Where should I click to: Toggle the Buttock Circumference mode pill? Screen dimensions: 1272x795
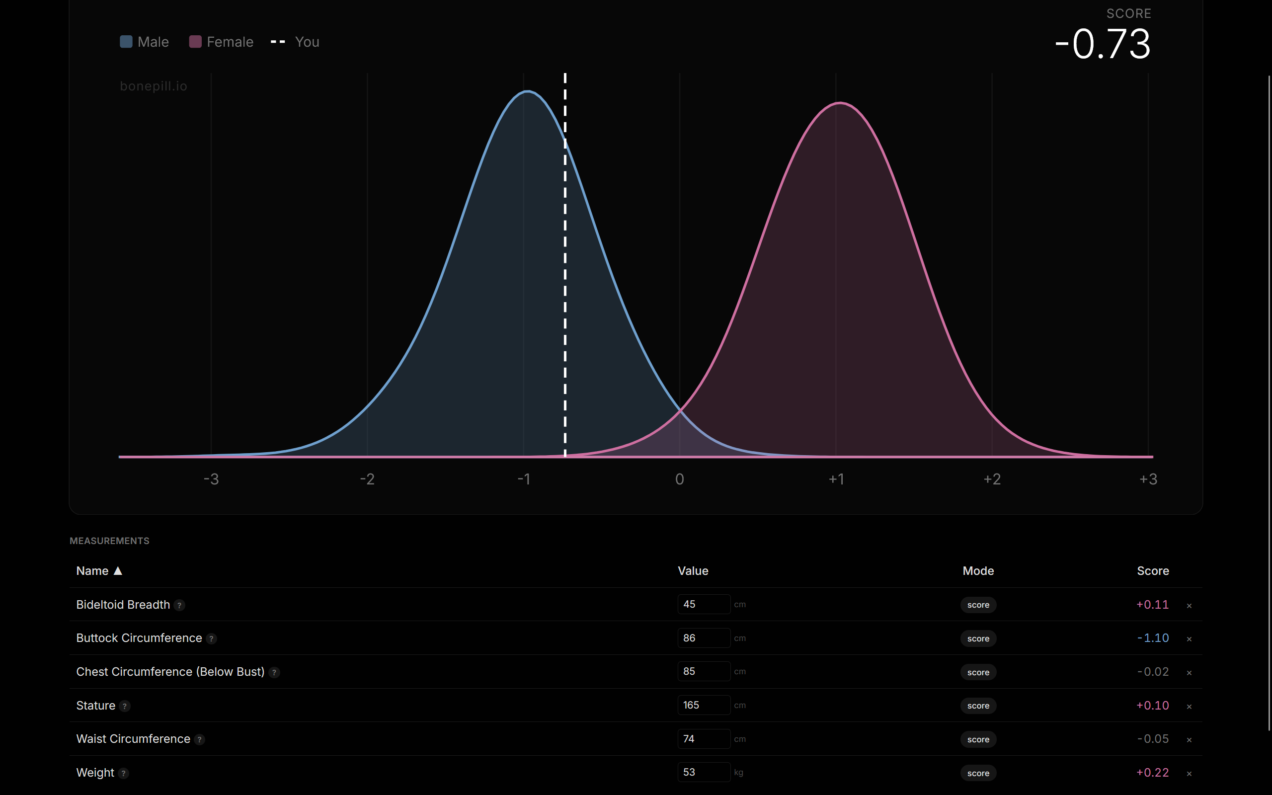click(x=978, y=639)
